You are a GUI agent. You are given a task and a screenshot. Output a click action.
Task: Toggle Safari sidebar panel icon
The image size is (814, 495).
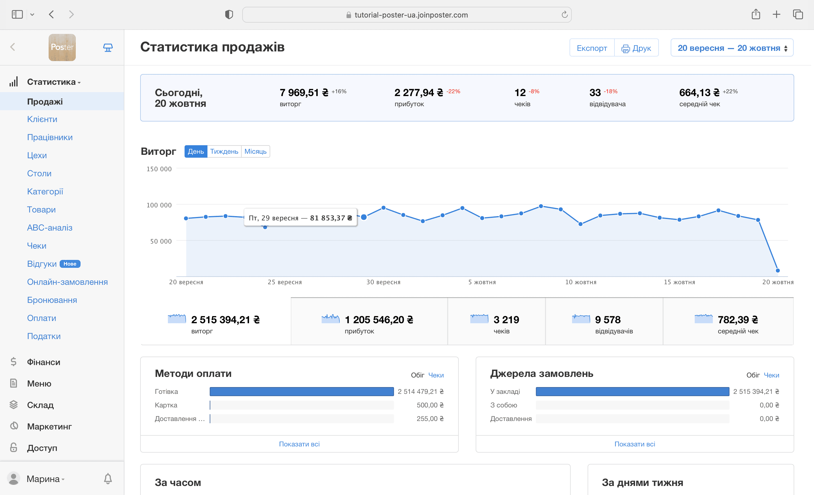coord(17,14)
